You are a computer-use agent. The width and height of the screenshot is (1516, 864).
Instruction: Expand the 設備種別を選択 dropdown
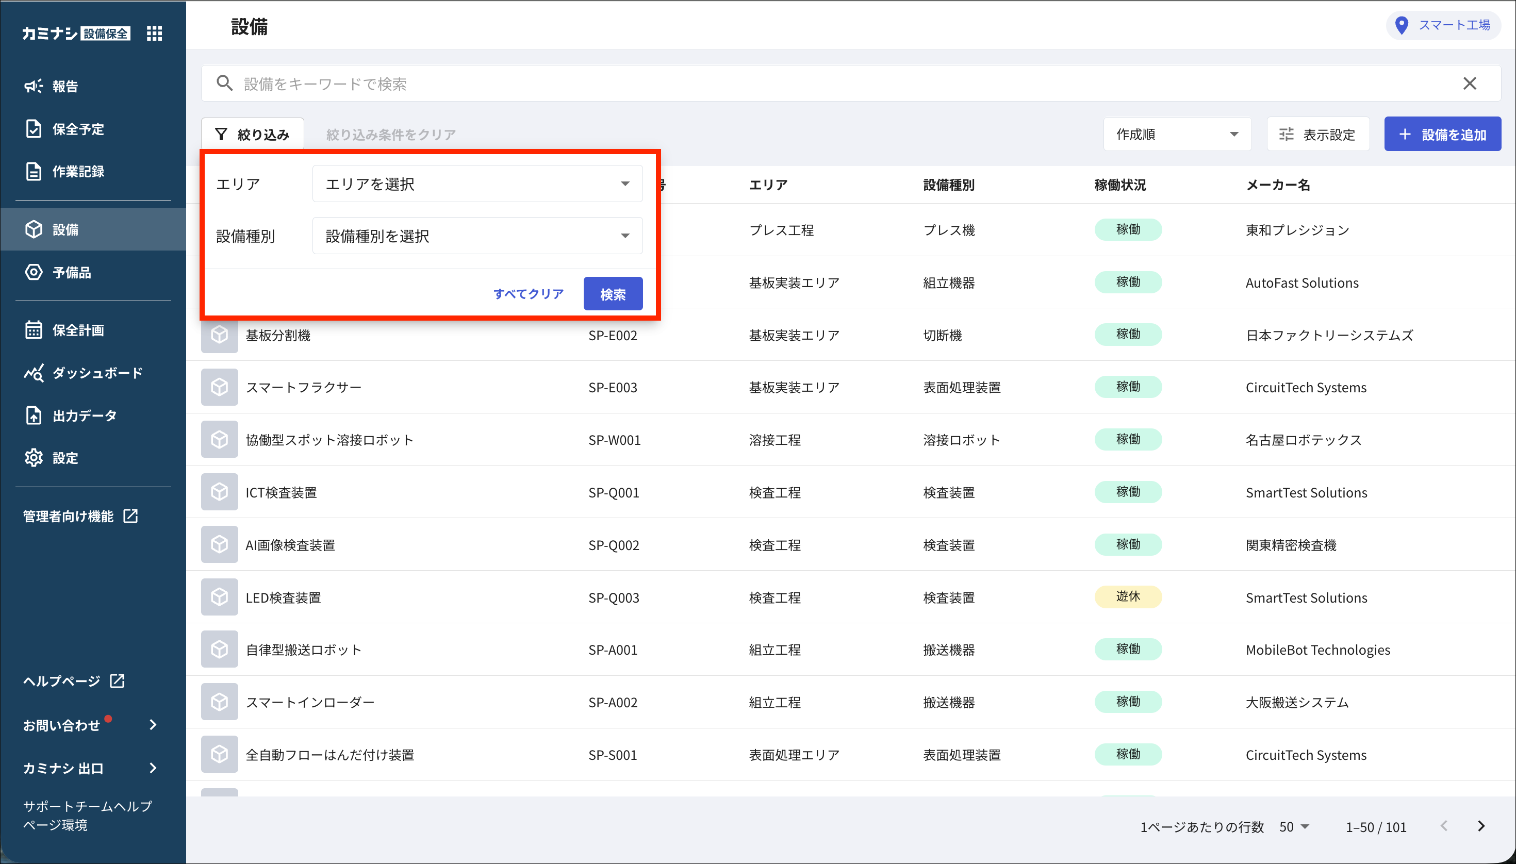point(477,236)
